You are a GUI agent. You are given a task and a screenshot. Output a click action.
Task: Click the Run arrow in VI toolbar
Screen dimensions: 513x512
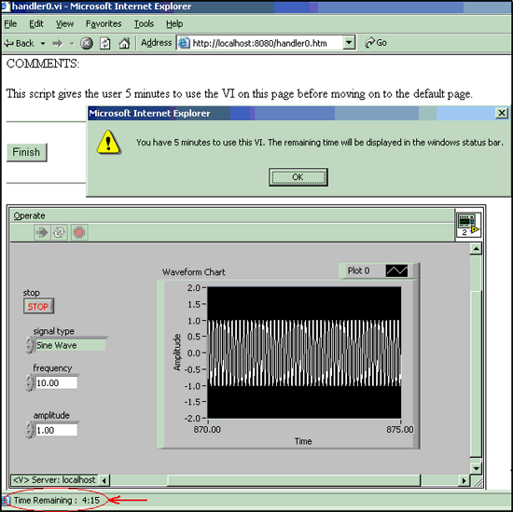tap(42, 232)
